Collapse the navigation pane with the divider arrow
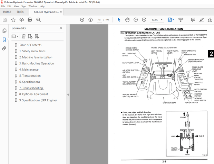 (x=68, y=94)
